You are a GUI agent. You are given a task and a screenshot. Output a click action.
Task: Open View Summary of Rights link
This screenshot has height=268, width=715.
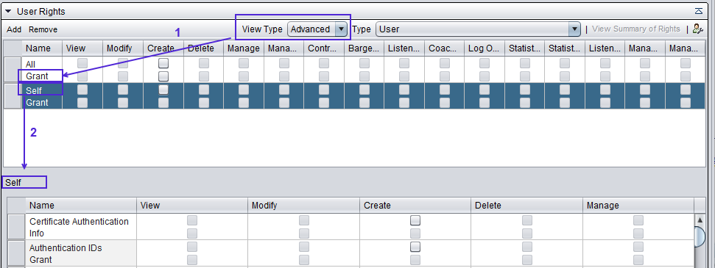click(x=636, y=29)
